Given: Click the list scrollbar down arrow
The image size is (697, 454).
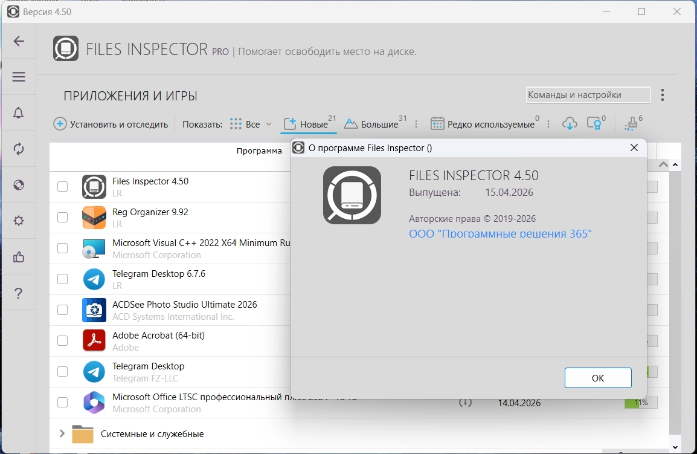Looking at the screenshot, I should coord(675,447).
